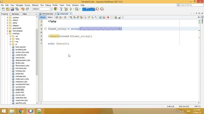Open Chrome from Windows taskbar
The image size is (204, 114).
pos(21,111)
